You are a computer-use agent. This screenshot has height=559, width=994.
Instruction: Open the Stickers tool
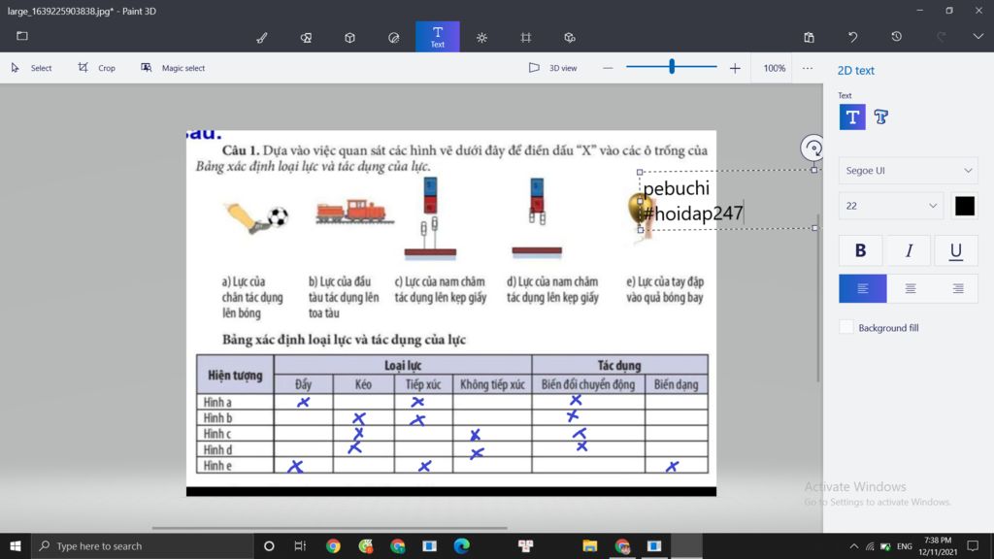point(394,38)
